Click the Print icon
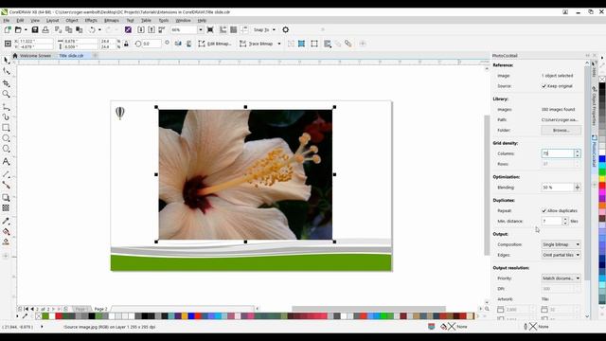The height and width of the screenshot is (341, 606). click(x=45, y=29)
